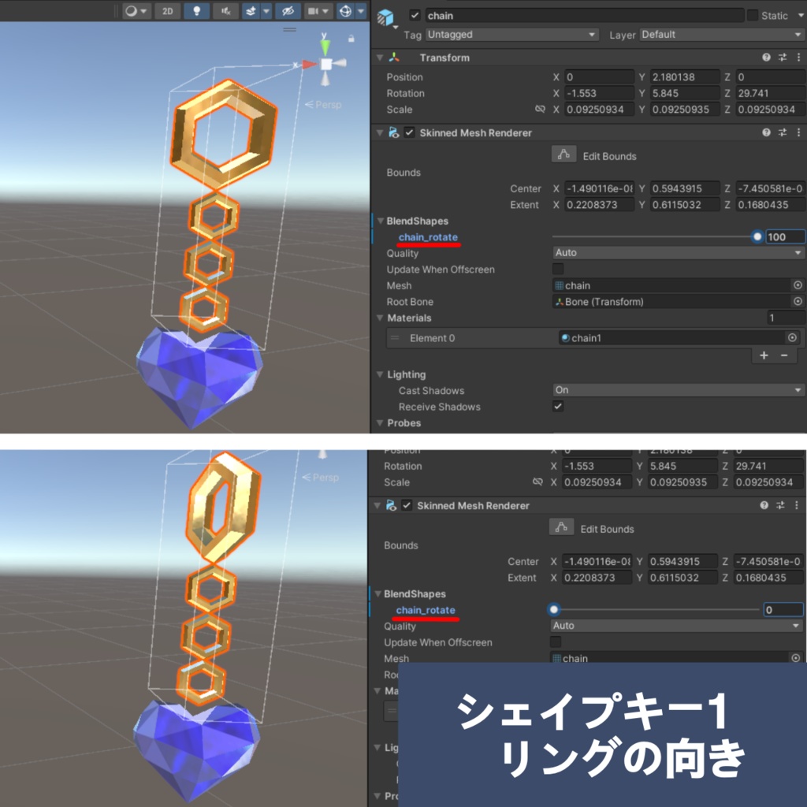Enable Update When Offscreen checkbox
807x807 pixels.
(x=558, y=269)
